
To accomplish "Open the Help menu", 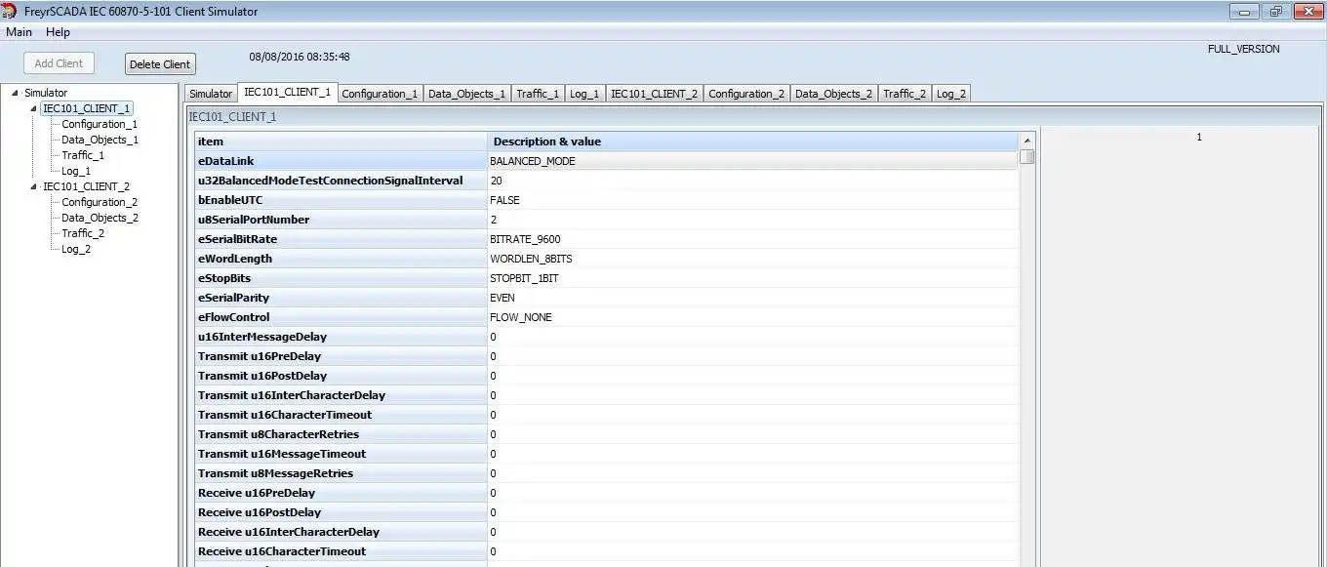I will pyautogui.click(x=59, y=32).
